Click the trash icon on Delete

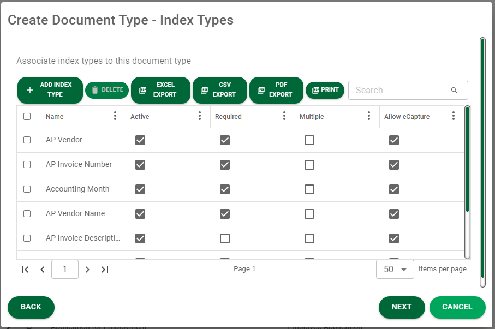pyautogui.click(x=95, y=90)
